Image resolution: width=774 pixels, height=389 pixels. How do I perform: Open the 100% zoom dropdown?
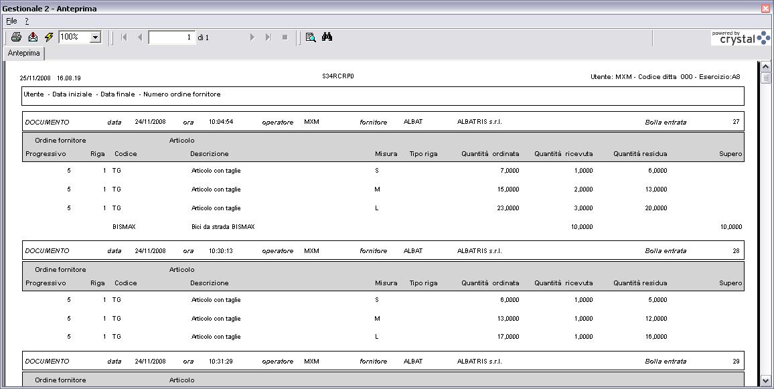coord(95,37)
